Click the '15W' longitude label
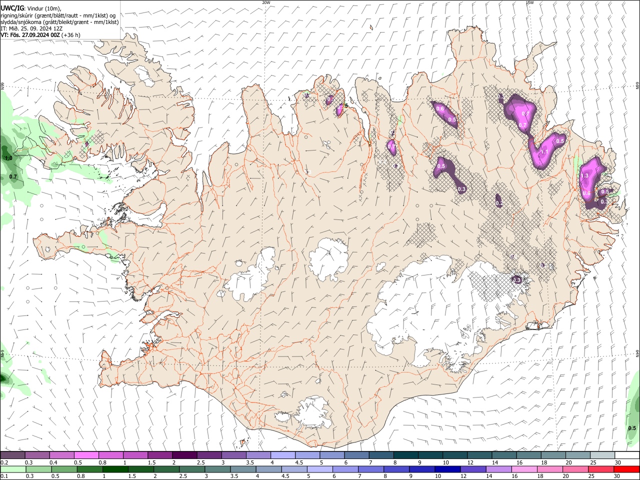 coord(529,2)
